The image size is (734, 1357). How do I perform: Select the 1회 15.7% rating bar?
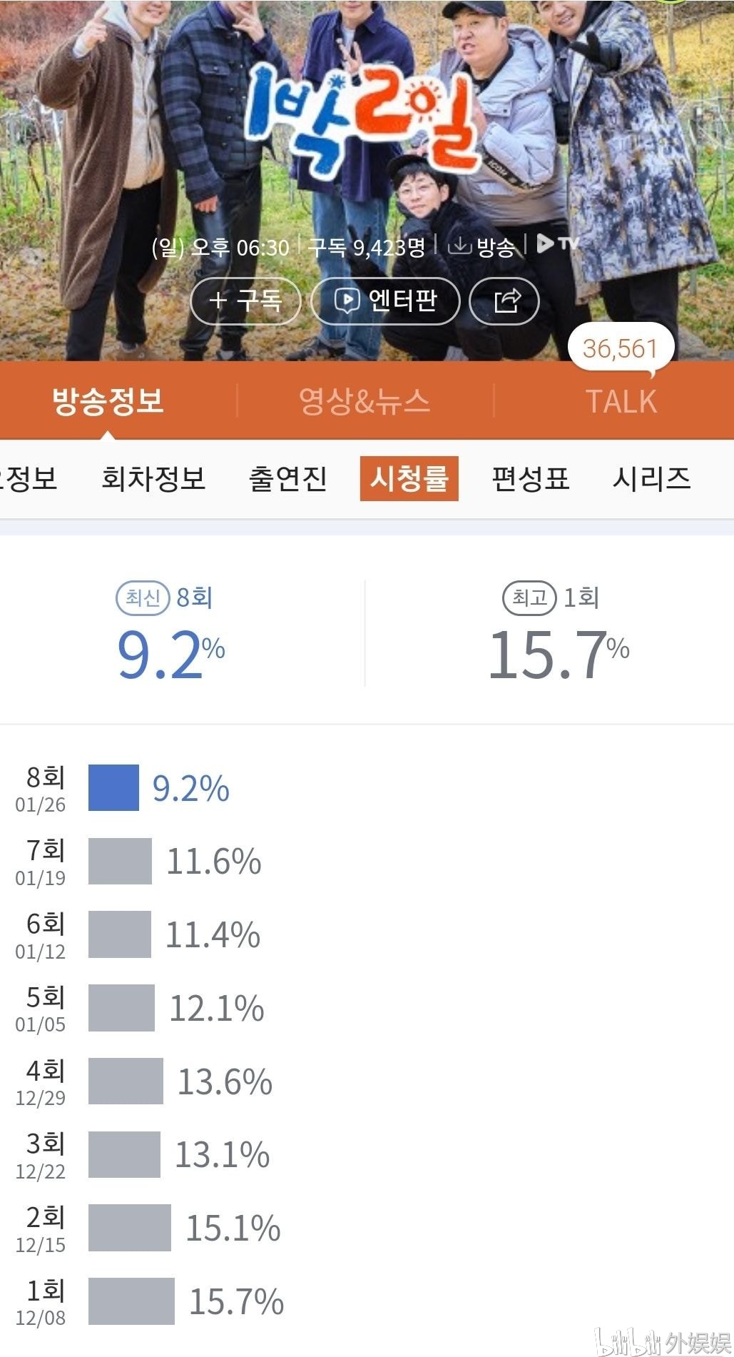tap(131, 1301)
